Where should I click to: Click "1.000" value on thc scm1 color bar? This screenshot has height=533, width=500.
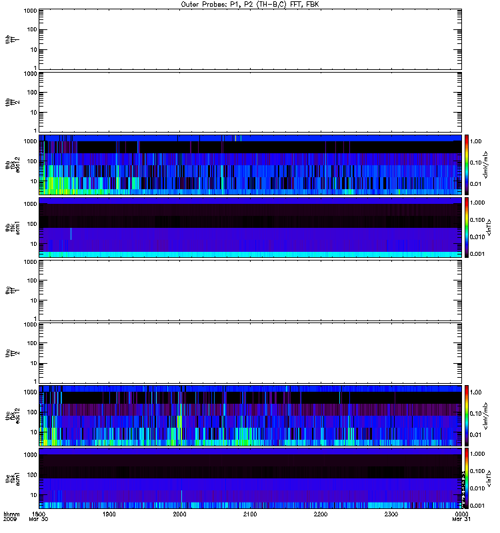pyautogui.click(x=477, y=454)
